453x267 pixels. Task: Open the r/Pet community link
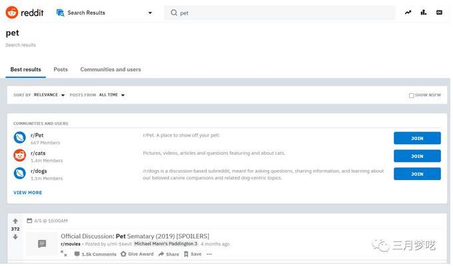[37, 135]
